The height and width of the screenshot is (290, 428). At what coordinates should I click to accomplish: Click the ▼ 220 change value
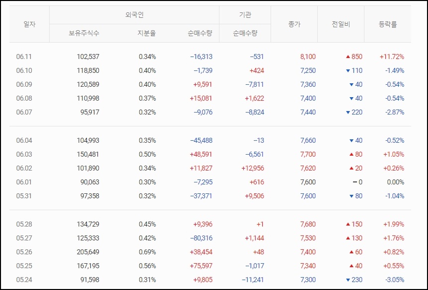pos(354,113)
